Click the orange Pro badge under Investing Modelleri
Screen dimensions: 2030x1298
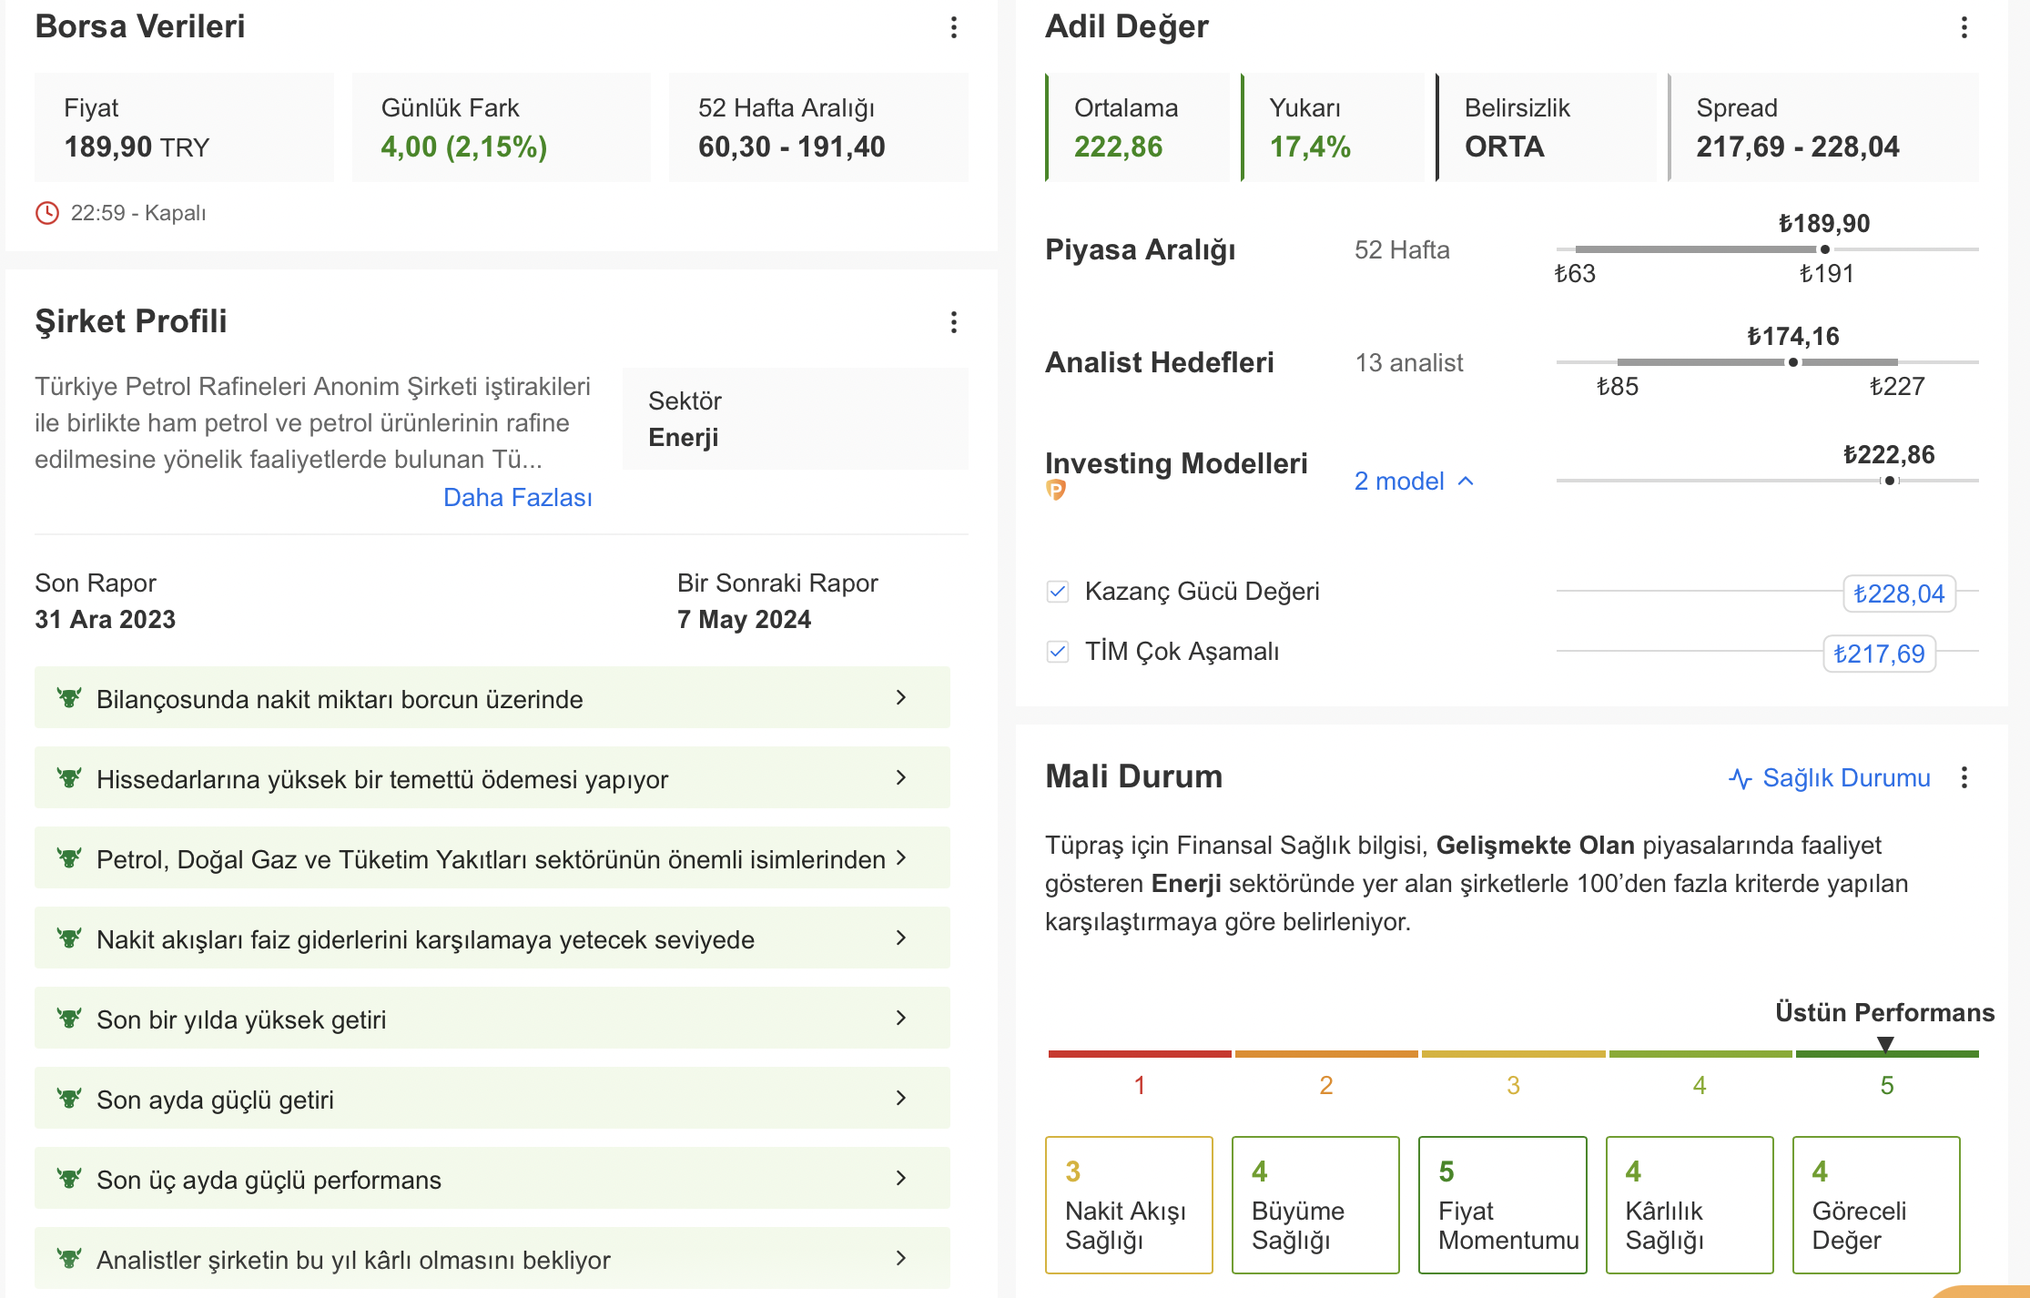click(1056, 491)
